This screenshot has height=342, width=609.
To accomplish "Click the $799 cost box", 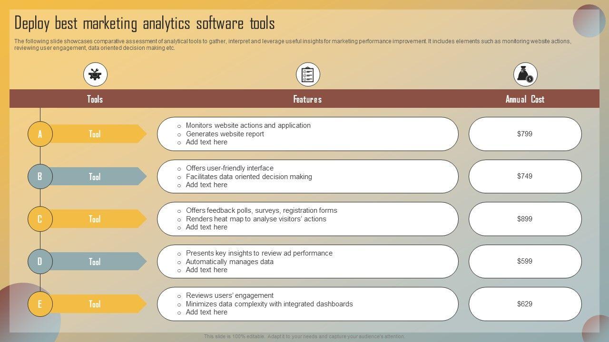I will (x=525, y=134).
